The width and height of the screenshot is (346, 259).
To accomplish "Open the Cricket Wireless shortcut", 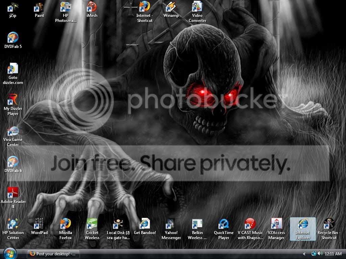I will [x=92, y=229].
